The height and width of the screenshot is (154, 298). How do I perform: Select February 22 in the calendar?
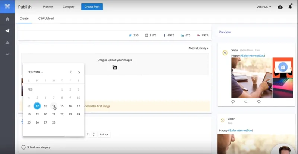tap(62, 114)
